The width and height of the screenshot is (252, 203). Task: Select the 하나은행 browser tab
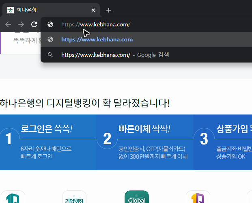click(51, 10)
